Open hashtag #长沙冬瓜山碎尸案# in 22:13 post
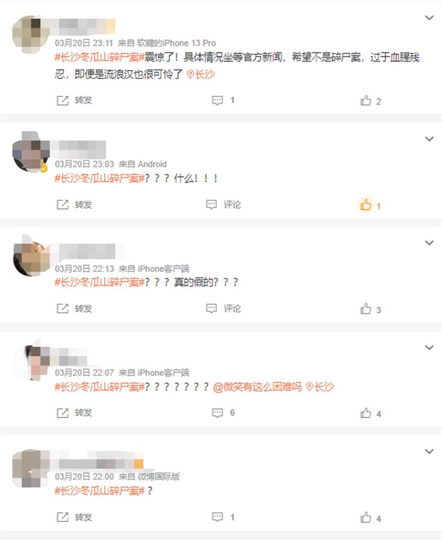 click(99, 282)
